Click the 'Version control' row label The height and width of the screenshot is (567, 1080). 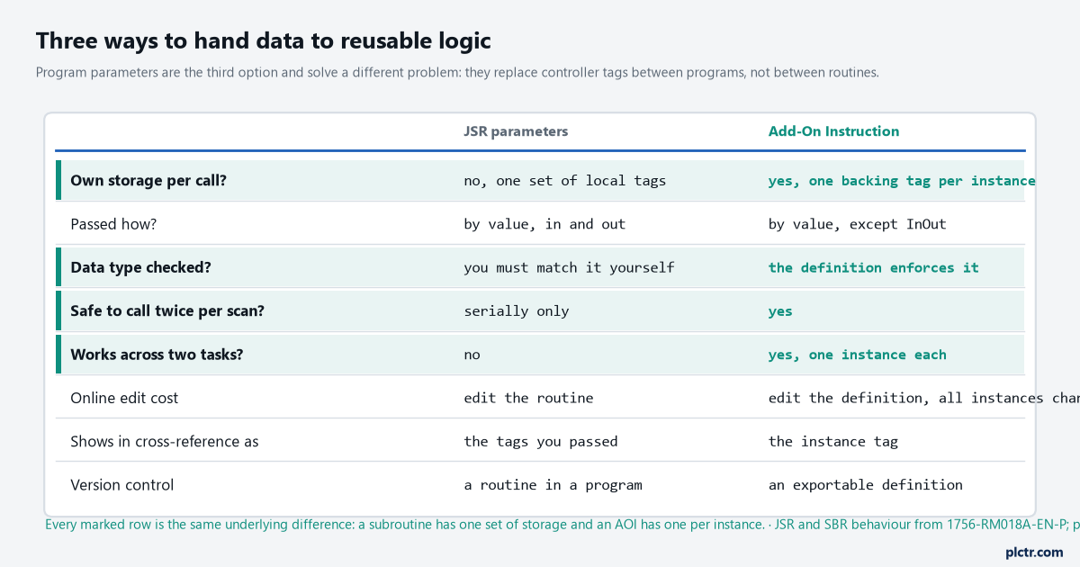[122, 484]
